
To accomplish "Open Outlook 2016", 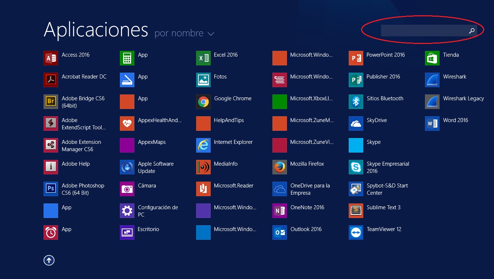I will (x=280, y=232).
